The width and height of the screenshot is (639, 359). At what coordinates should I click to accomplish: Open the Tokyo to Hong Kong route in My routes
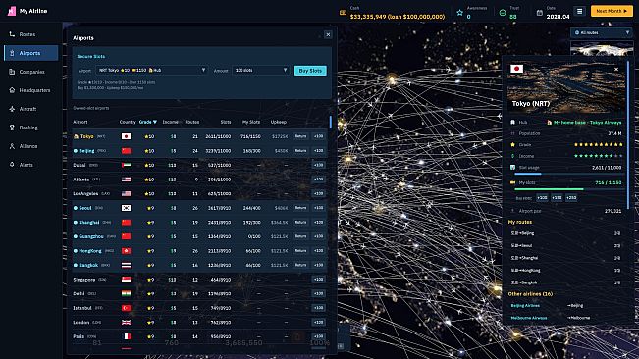[x=565, y=271]
